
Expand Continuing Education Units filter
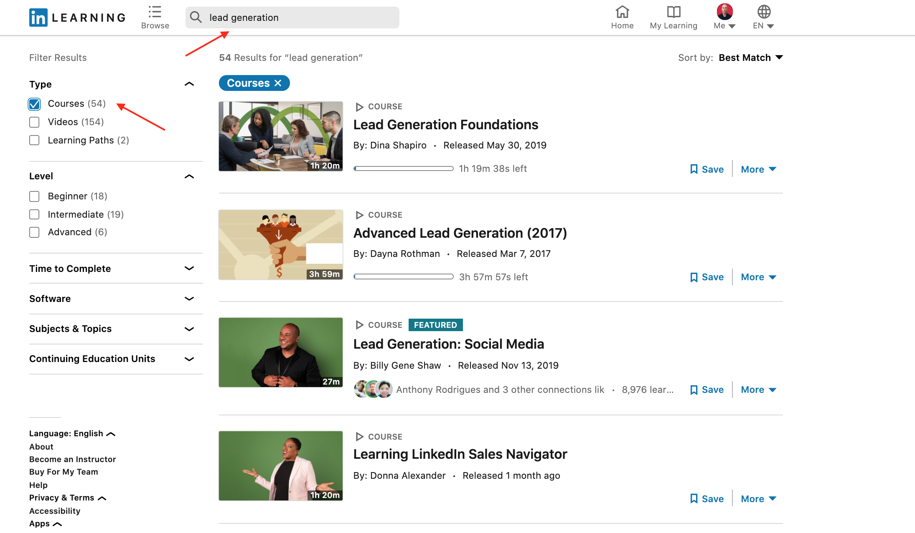pyautogui.click(x=189, y=359)
